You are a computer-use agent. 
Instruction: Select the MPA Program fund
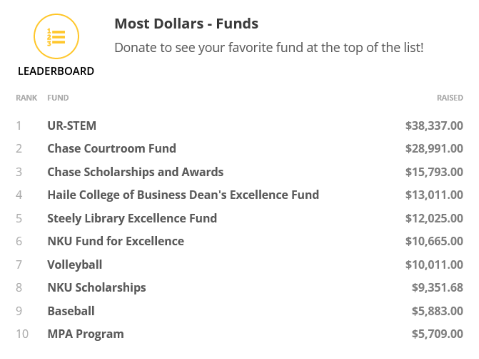coord(85,334)
